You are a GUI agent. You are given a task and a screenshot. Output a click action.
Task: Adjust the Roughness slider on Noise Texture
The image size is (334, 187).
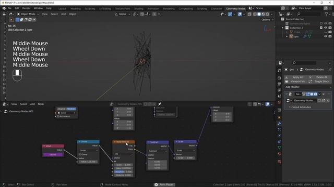(123, 172)
